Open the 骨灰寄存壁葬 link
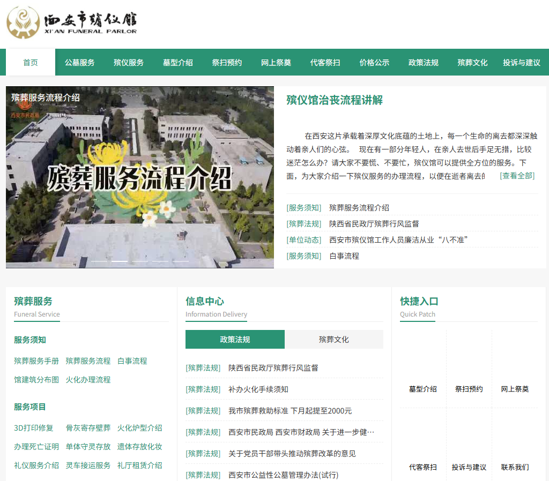 [88, 428]
